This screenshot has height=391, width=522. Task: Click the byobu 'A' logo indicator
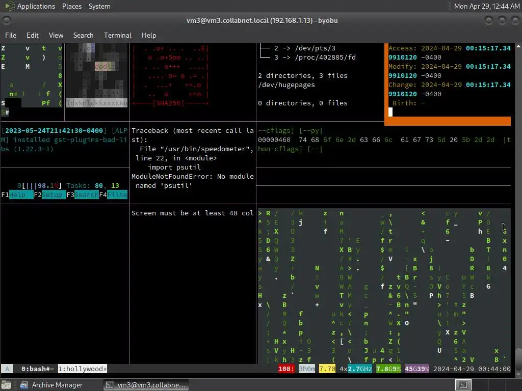[7, 369]
